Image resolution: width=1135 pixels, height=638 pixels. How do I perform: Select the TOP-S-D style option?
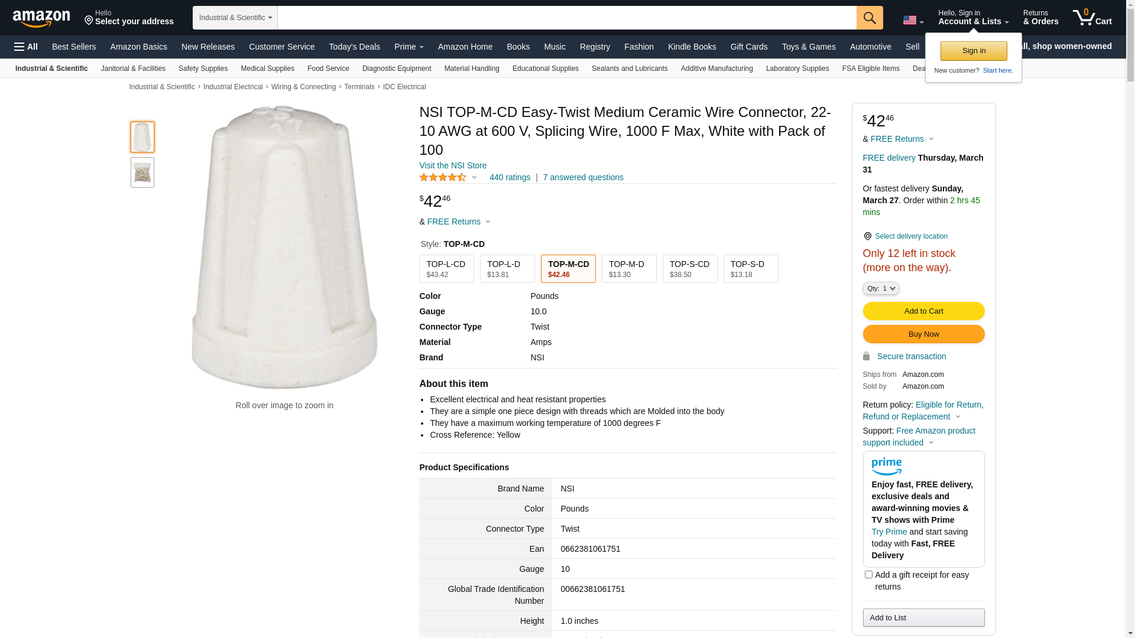point(750,269)
